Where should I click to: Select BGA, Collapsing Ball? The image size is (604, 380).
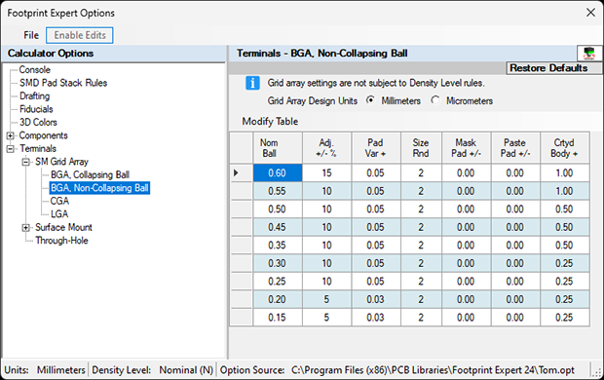pos(91,174)
